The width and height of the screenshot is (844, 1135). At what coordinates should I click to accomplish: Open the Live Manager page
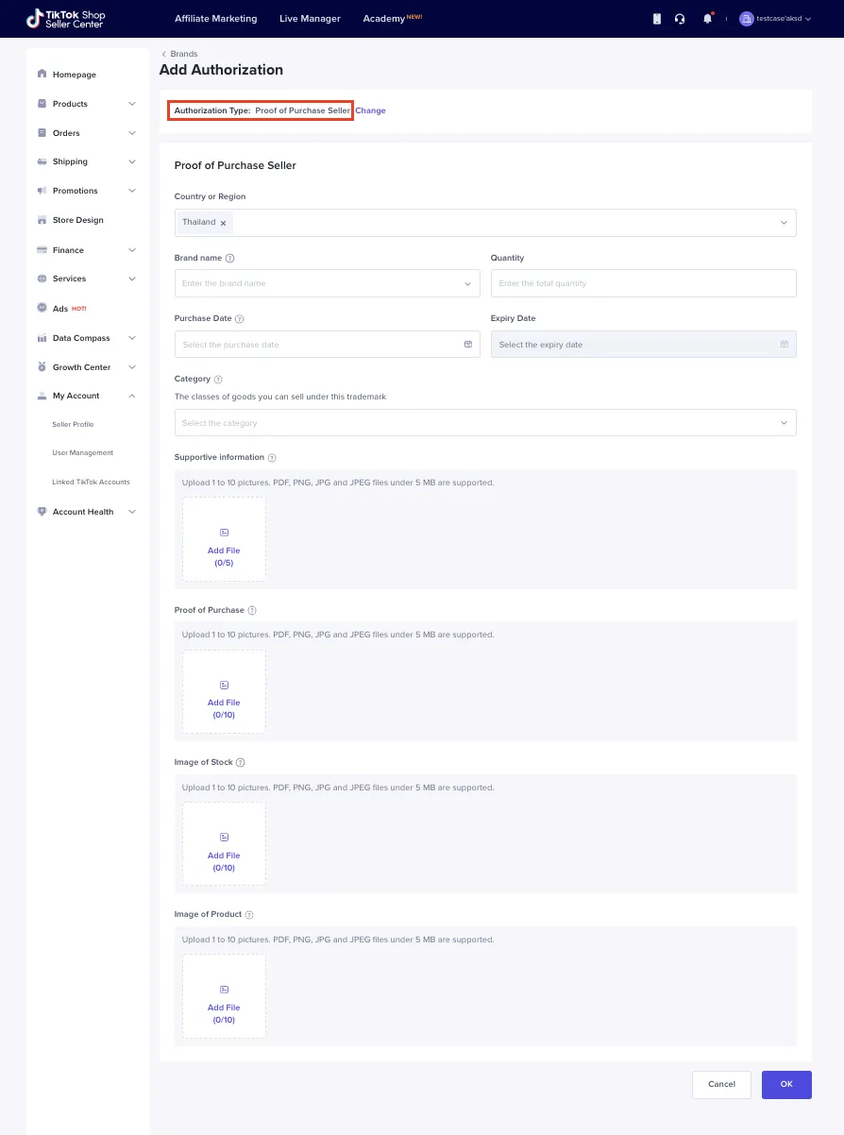[x=310, y=18]
